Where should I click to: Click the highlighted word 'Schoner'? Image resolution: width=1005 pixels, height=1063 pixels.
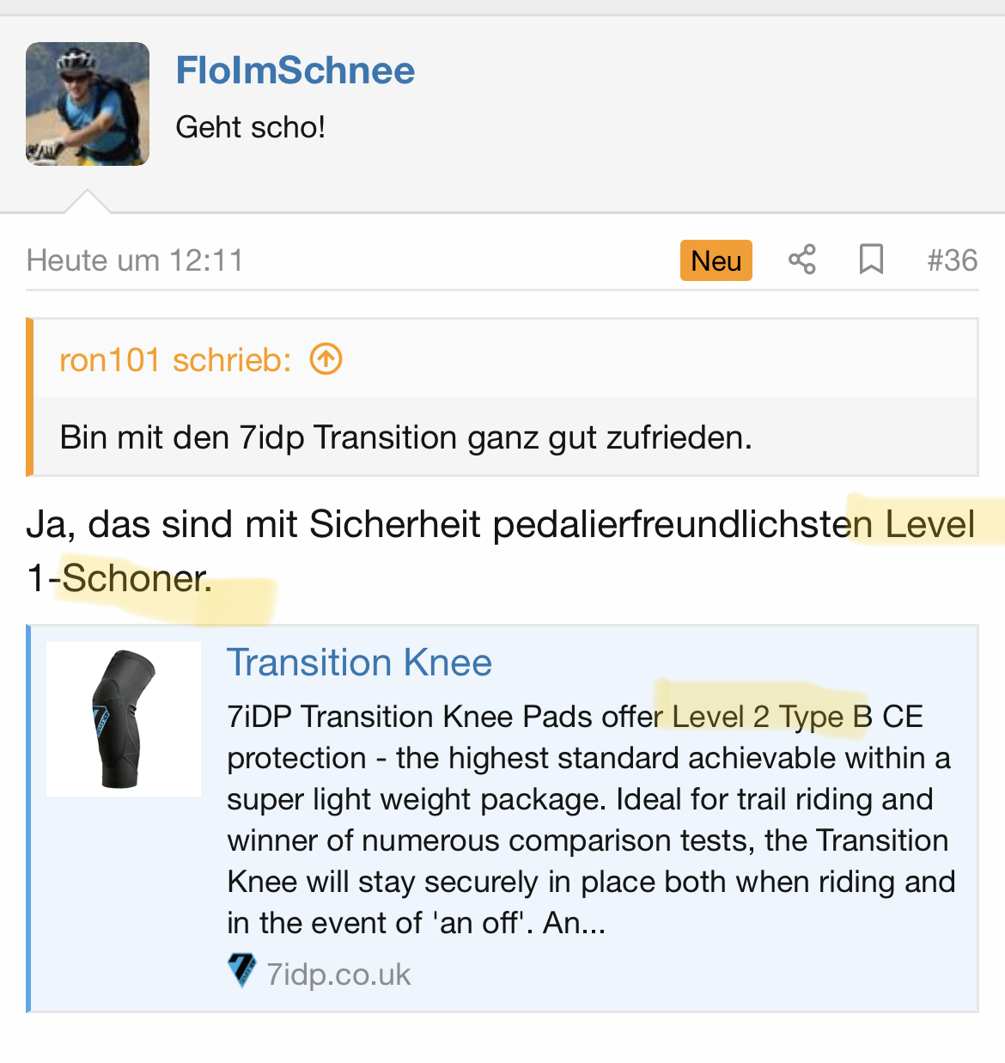click(x=135, y=578)
